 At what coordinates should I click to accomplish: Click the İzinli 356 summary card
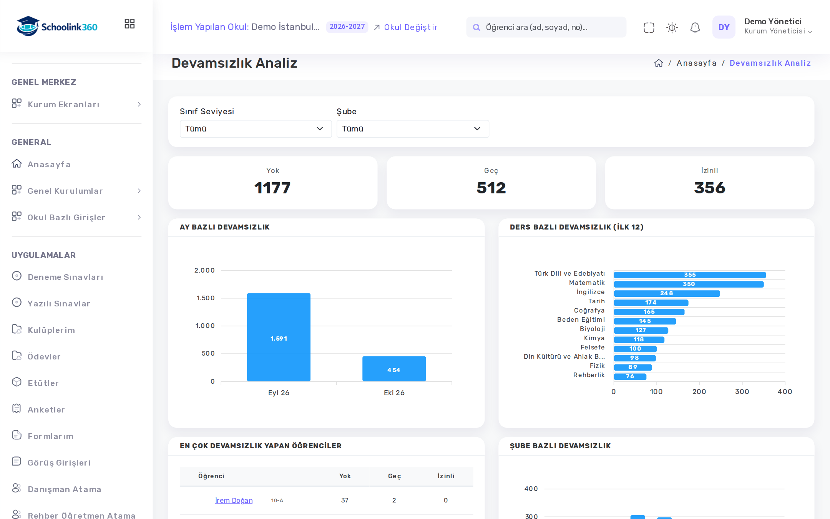(x=709, y=183)
